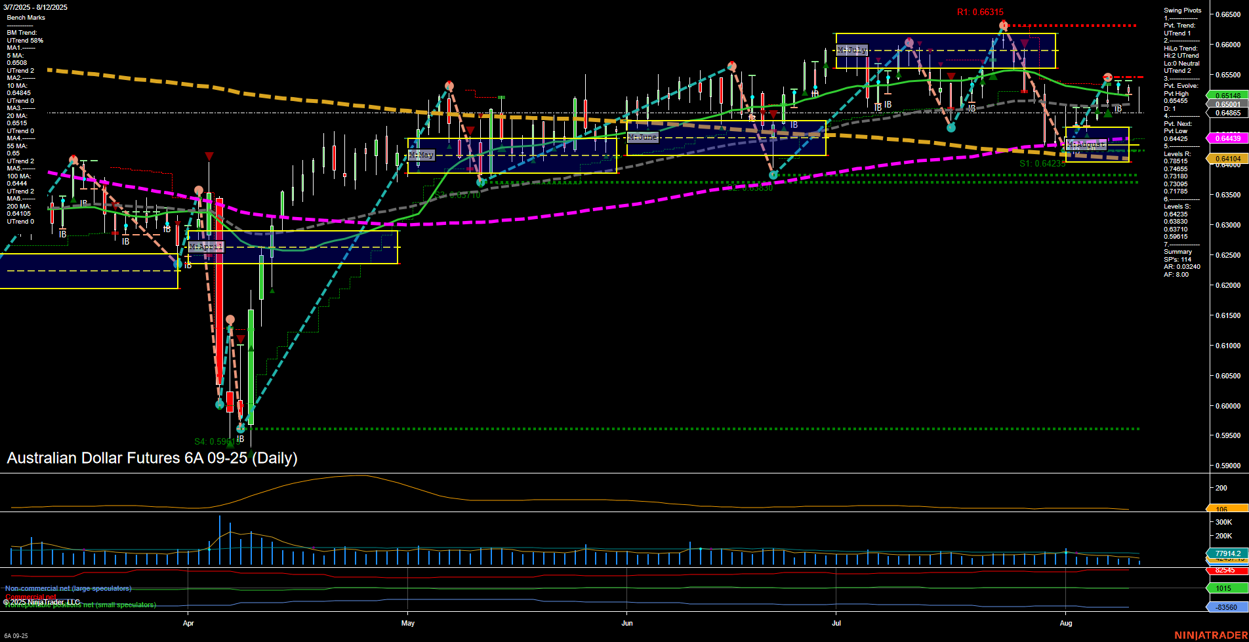Expand the M-June zone box
The width and height of the screenshot is (1249, 642).
[x=644, y=136]
